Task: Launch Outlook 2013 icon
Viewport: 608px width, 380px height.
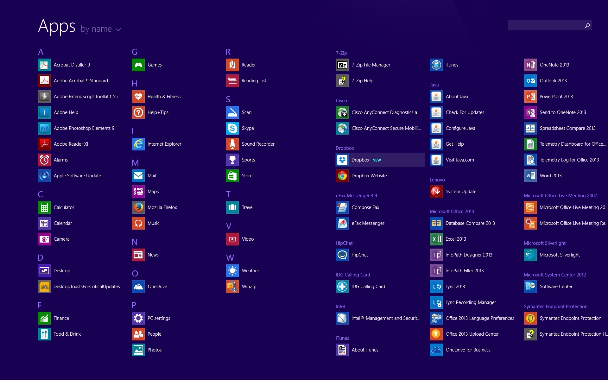Action: pyautogui.click(x=530, y=81)
